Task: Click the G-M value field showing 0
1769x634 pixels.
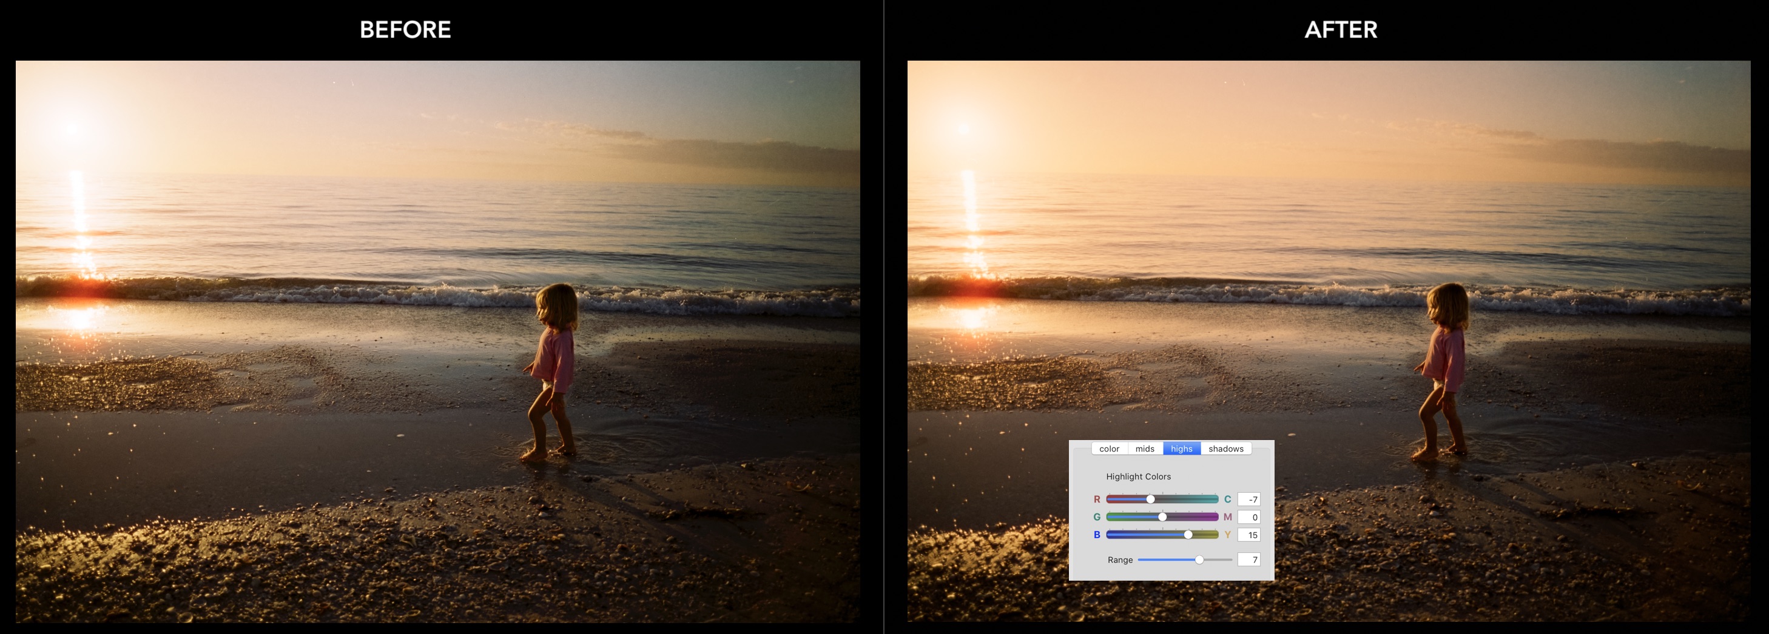Action: tap(1248, 518)
